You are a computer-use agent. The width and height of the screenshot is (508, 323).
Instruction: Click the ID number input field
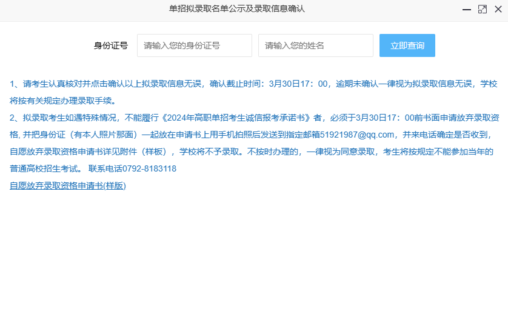[x=195, y=45]
